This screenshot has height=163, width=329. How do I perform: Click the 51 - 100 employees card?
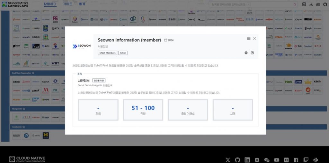pyautogui.click(x=143, y=110)
